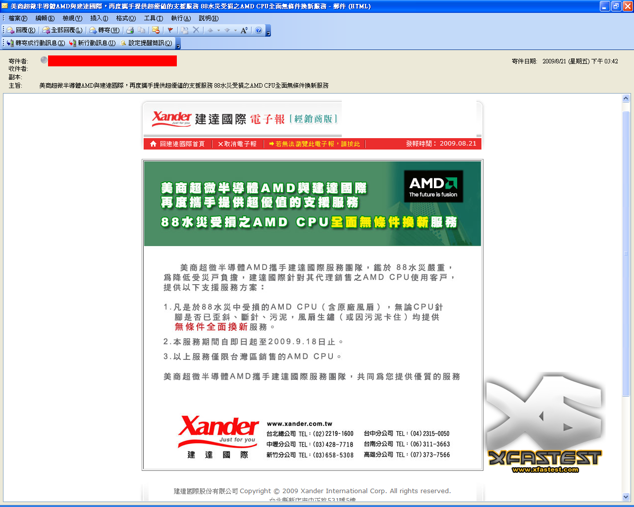Click the 回建達國際首頁 link
Viewport: 634px width, 507px height.
pos(182,144)
